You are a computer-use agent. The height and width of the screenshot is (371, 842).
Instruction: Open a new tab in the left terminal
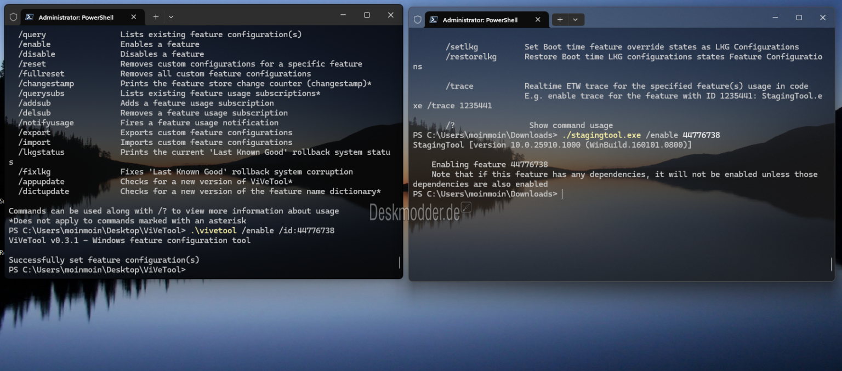tap(155, 16)
